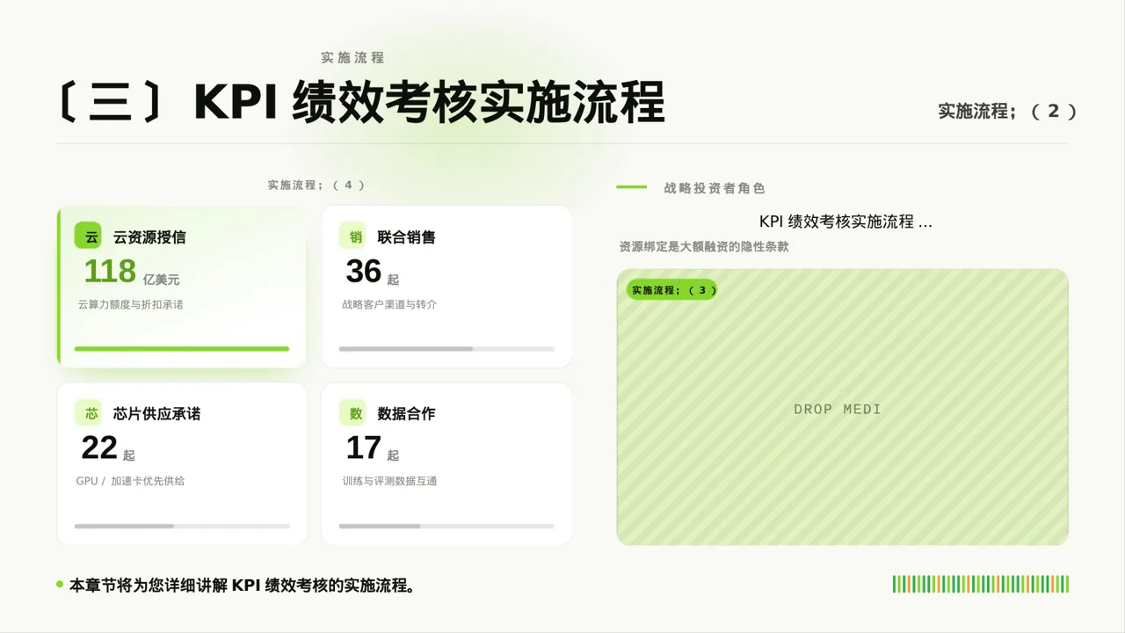Select the main slide title 〔三〕KPI 绩效考核实施流程

[360, 103]
